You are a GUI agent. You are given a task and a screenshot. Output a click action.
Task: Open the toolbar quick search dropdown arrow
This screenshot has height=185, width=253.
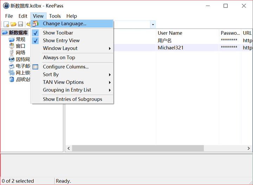pyautogui.click(x=153, y=25)
